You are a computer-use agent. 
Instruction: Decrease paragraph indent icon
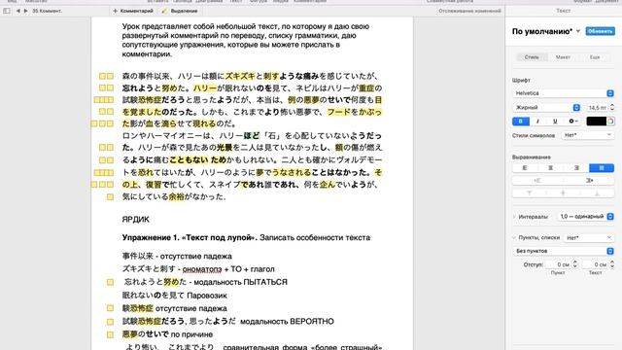(537, 181)
